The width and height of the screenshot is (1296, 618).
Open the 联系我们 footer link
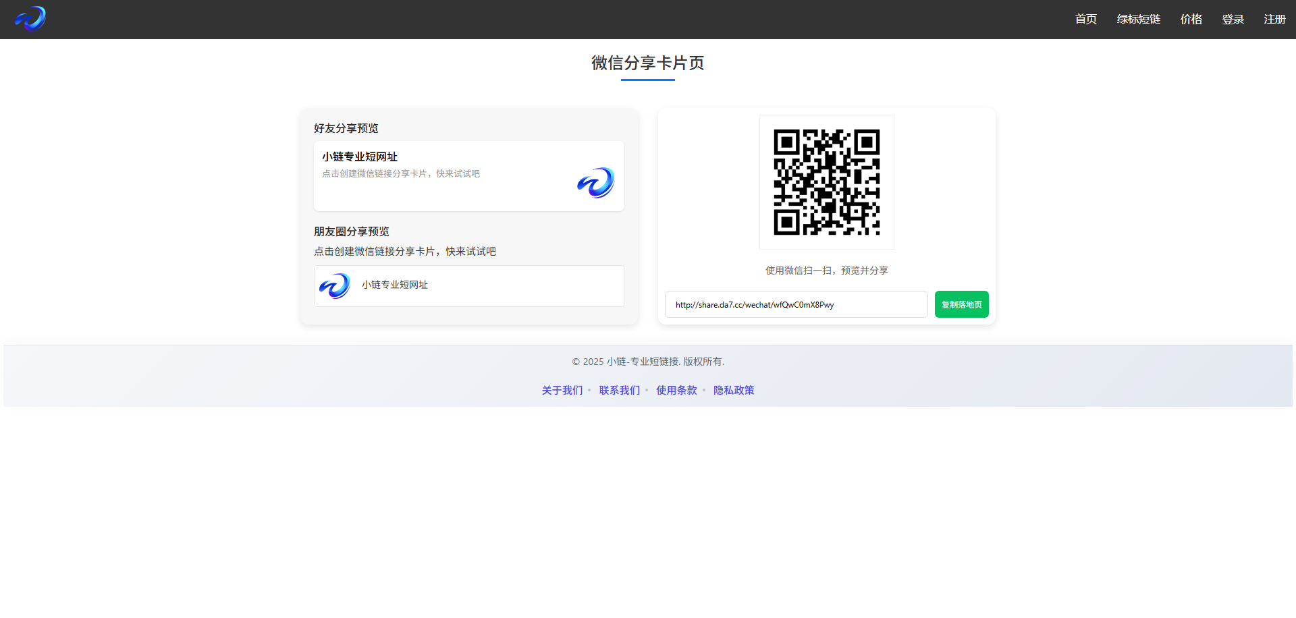click(619, 390)
